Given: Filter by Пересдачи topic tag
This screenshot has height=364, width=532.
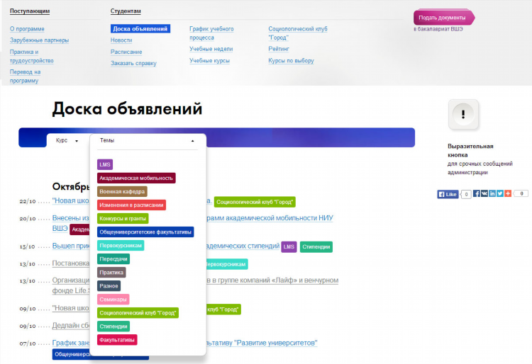Looking at the screenshot, I should 113,259.
